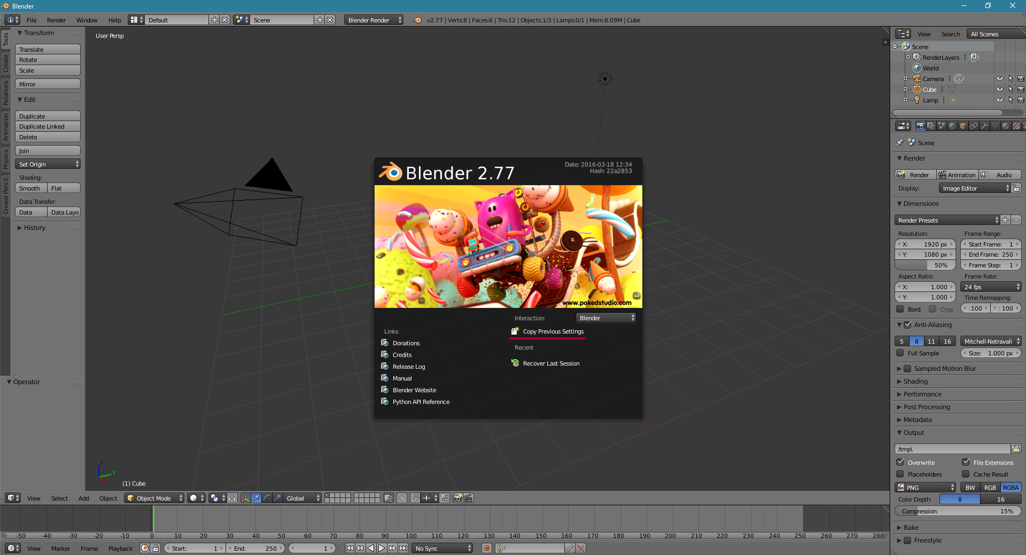Open the Render properties tab camera icon
The height and width of the screenshot is (555, 1026).
click(x=920, y=126)
